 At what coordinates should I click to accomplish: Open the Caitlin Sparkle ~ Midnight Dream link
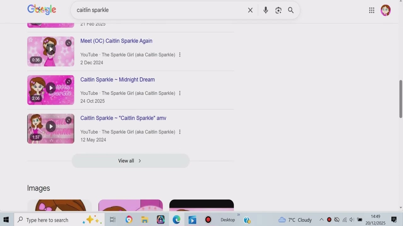tap(117, 80)
